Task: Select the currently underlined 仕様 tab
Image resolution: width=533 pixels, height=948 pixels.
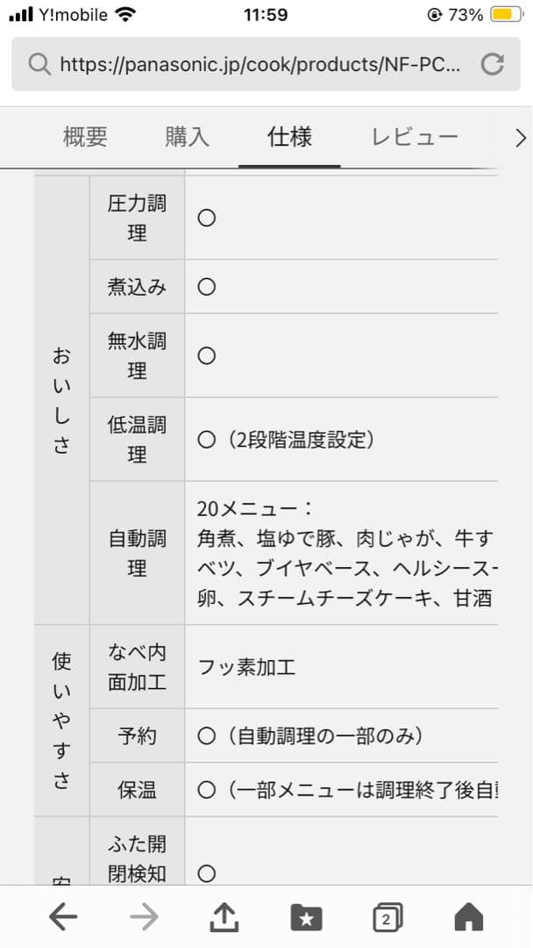Action: click(289, 137)
